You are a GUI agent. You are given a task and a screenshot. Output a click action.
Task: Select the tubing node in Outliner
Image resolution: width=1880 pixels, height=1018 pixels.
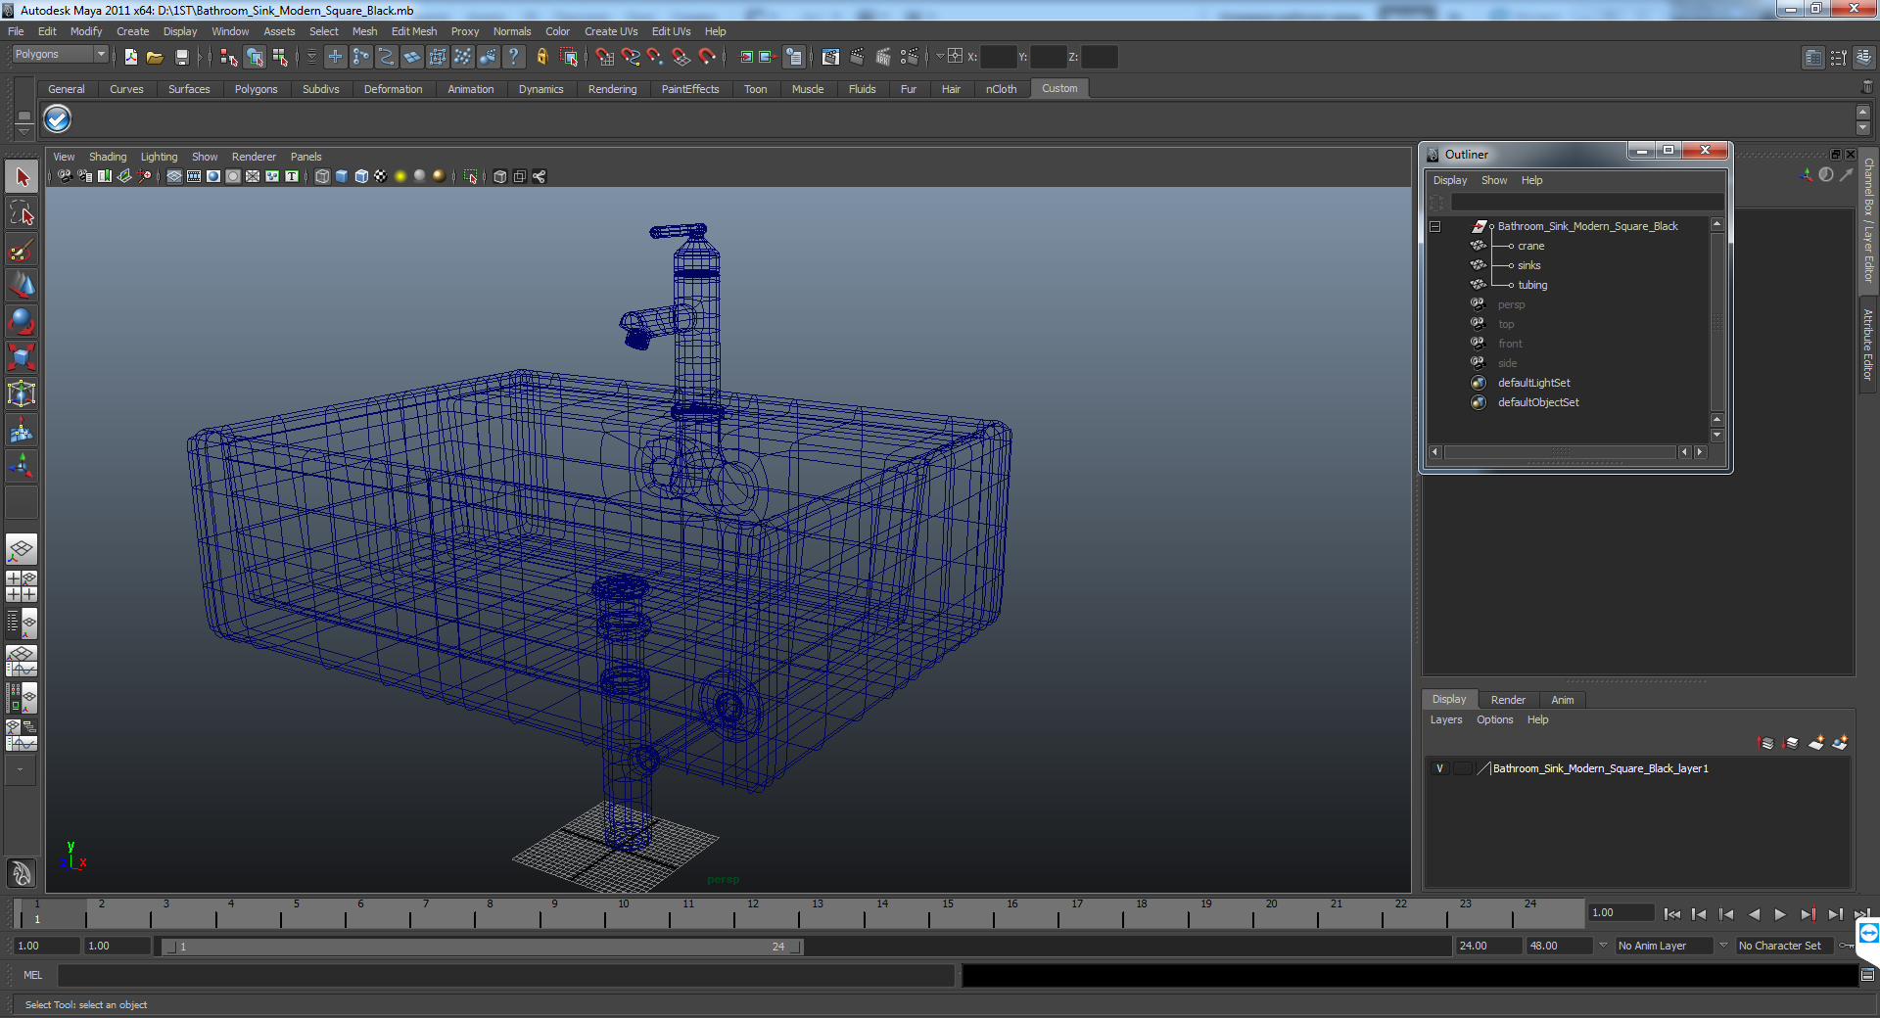coord(1532,285)
